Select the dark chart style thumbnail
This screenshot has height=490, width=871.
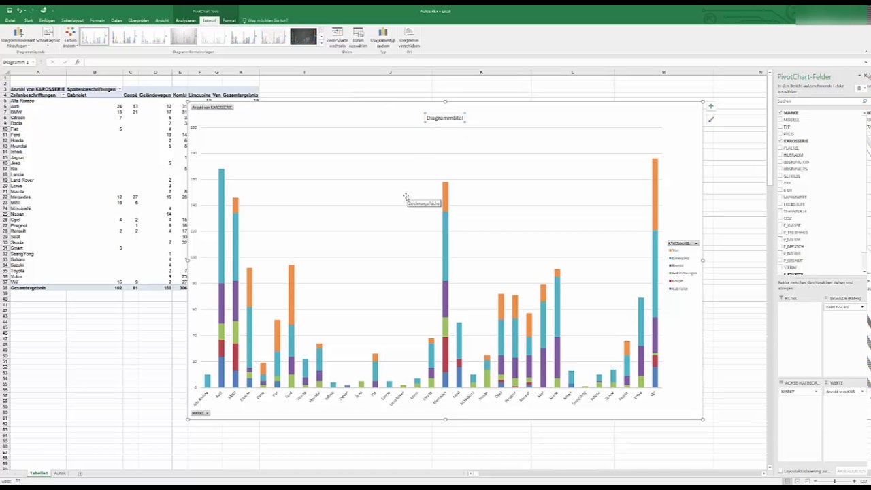coord(303,37)
